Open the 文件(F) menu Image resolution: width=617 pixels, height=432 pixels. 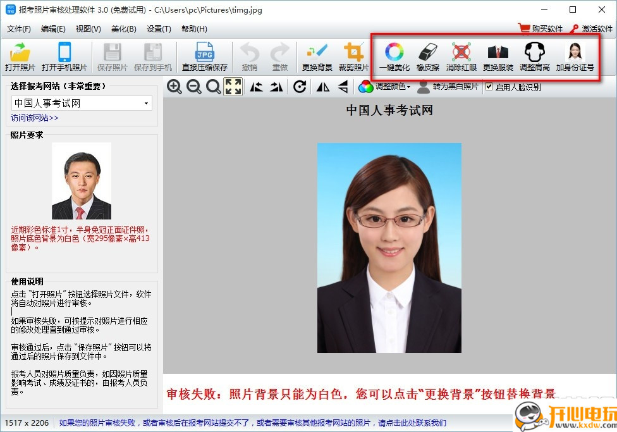coord(19,28)
